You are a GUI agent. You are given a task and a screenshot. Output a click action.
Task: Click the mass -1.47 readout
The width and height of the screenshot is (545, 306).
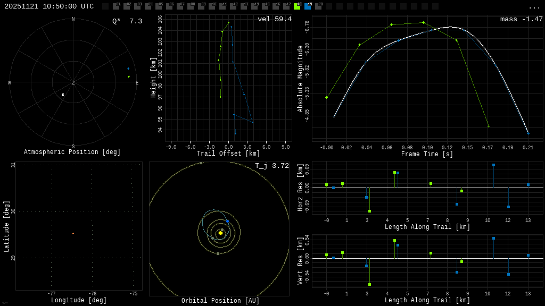(521, 19)
